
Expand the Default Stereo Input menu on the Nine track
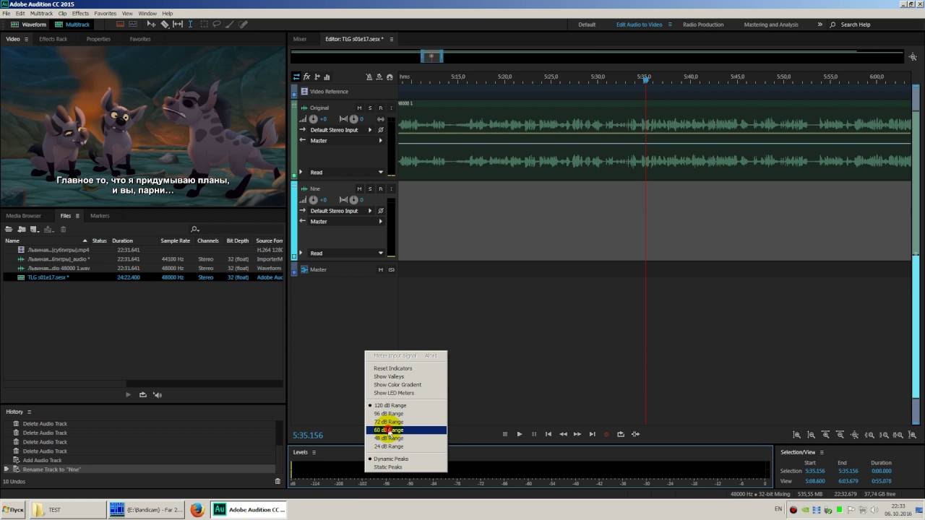coord(370,211)
